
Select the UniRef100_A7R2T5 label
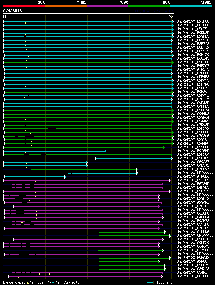click(193, 99)
